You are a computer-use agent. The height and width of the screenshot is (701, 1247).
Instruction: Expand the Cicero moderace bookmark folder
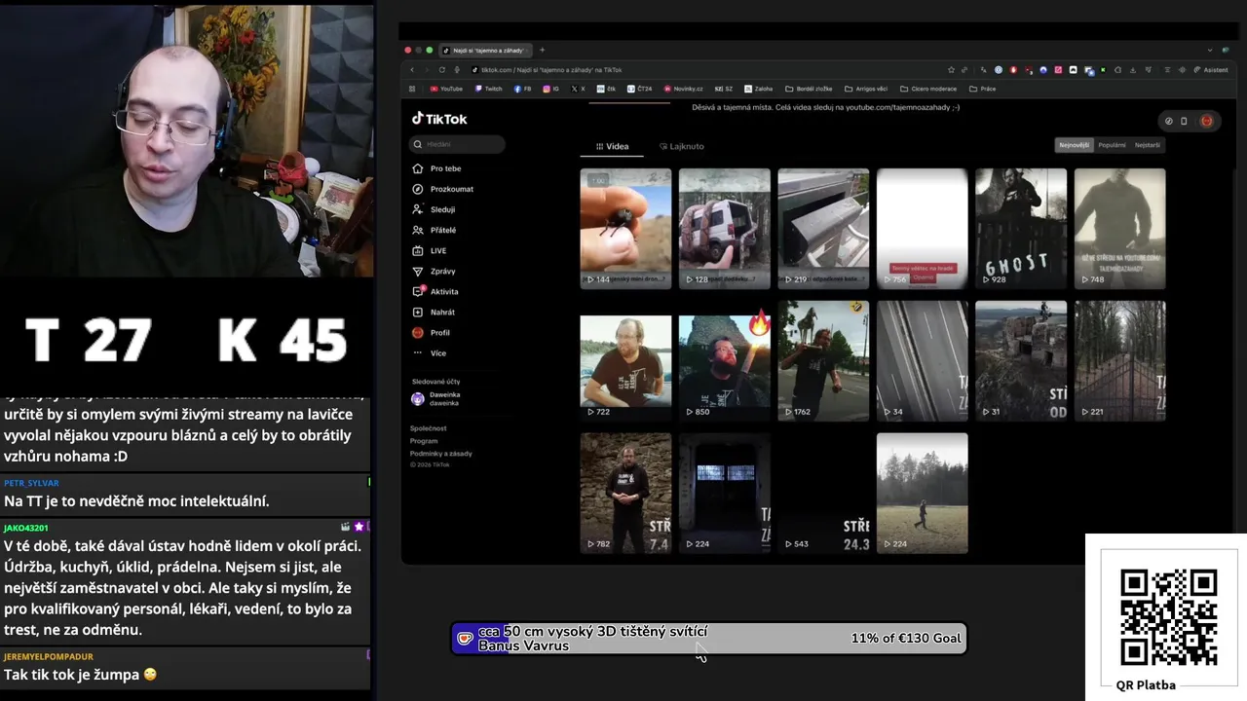click(x=928, y=89)
